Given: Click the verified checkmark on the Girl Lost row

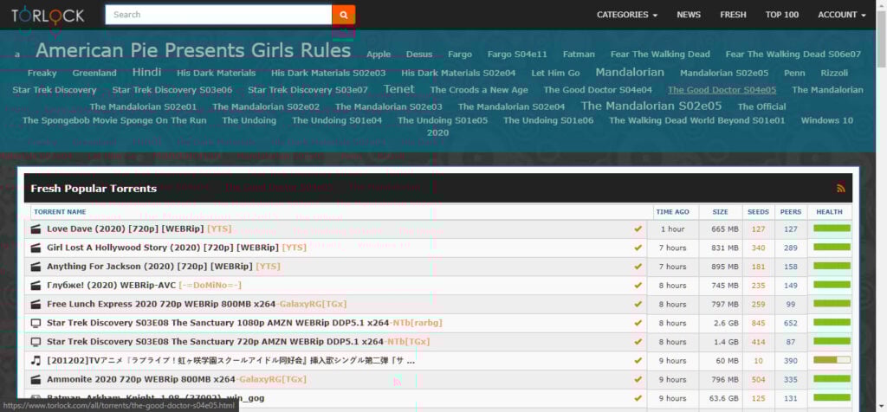Looking at the screenshot, I should pos(638,248).
